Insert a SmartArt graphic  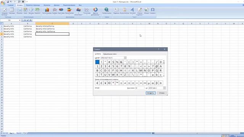point(37,11)
